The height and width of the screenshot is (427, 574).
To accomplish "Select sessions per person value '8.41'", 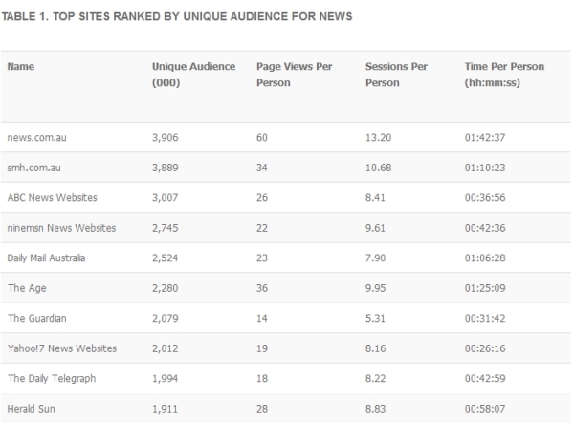I will pos(375,198).
